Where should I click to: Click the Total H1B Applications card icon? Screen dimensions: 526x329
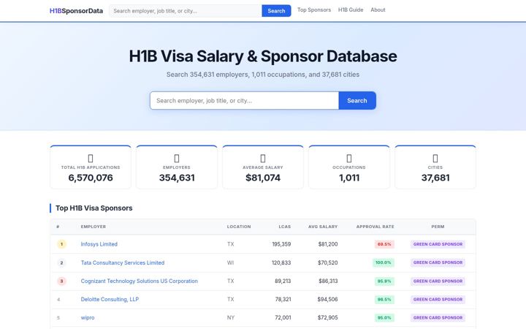91,158
